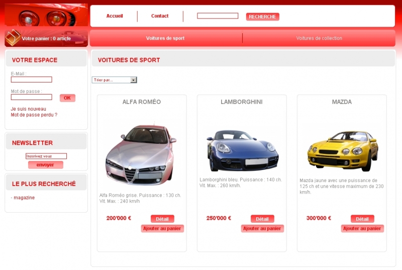The image size is (402, 270).
Task: Click the 300'000 € price
Action: [319, 218]
